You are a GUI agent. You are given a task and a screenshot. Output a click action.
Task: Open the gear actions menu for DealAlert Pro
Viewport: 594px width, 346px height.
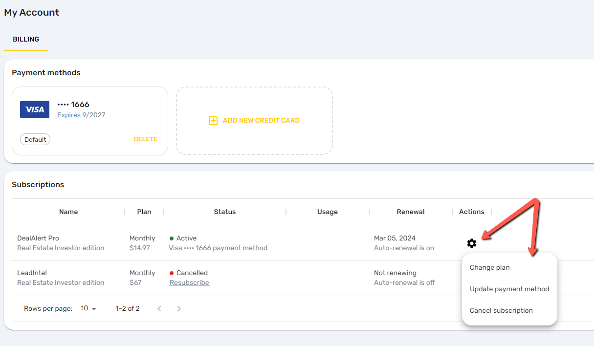pyautogui.click(x=471, y=243)
